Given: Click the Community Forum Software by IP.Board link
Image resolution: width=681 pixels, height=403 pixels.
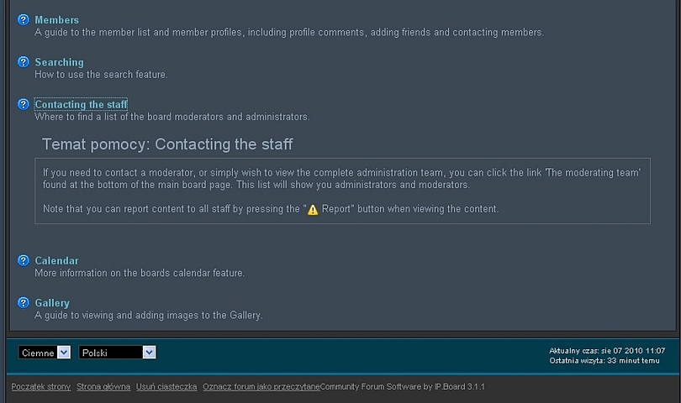Looking at the screenshot, I should tap(403, 387).
